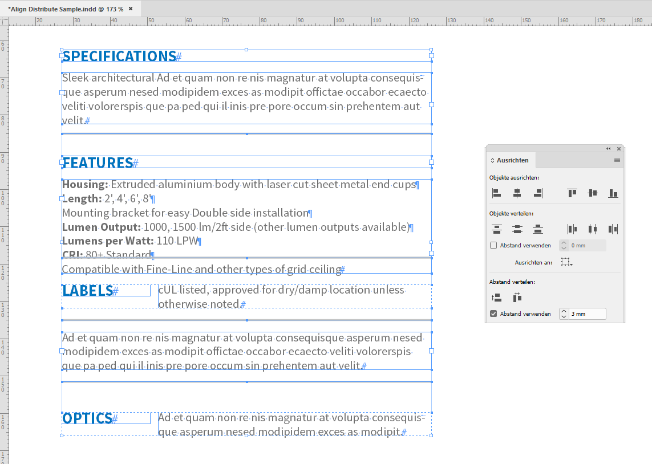
Task: Click paragraph starting 'Ad et quam non re nis magnatur at volupta consequisque'
Action: pos(246,352)
